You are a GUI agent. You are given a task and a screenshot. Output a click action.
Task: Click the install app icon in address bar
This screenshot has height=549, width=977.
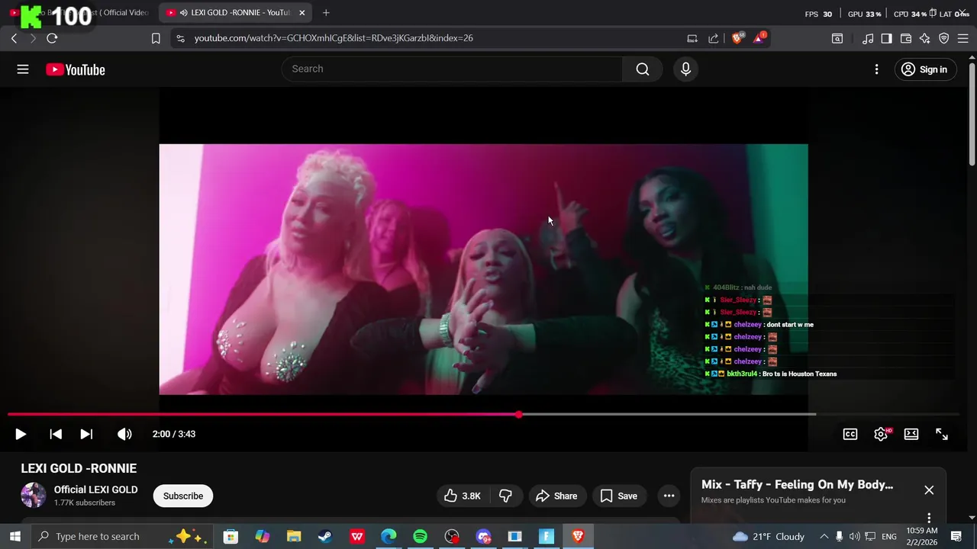(x=692, y=38)
